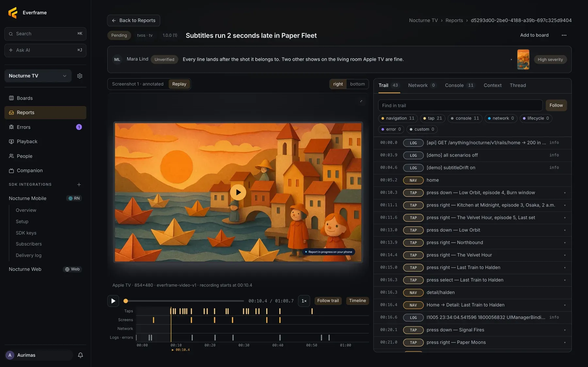Click the Everframe logo icon
Screen dimensions: 588x367
(x=13, y=13)
